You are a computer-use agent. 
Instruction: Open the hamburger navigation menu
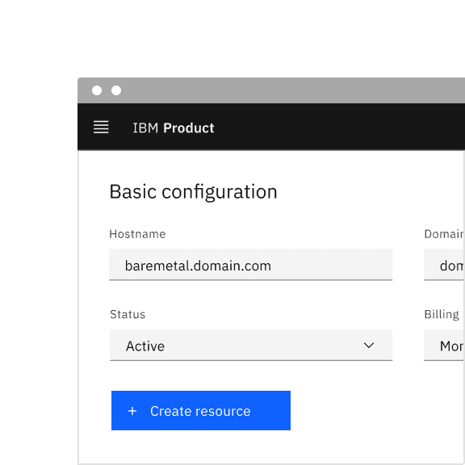point(101,128)
